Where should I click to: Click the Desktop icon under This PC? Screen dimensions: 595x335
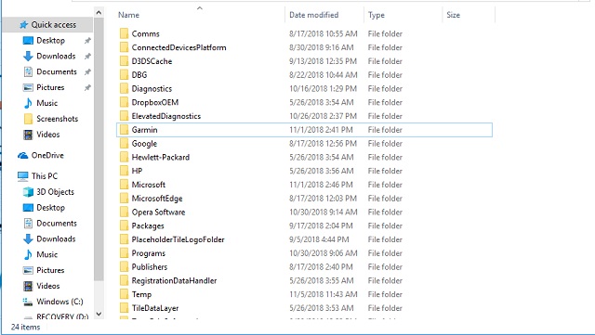click(28, 208)
